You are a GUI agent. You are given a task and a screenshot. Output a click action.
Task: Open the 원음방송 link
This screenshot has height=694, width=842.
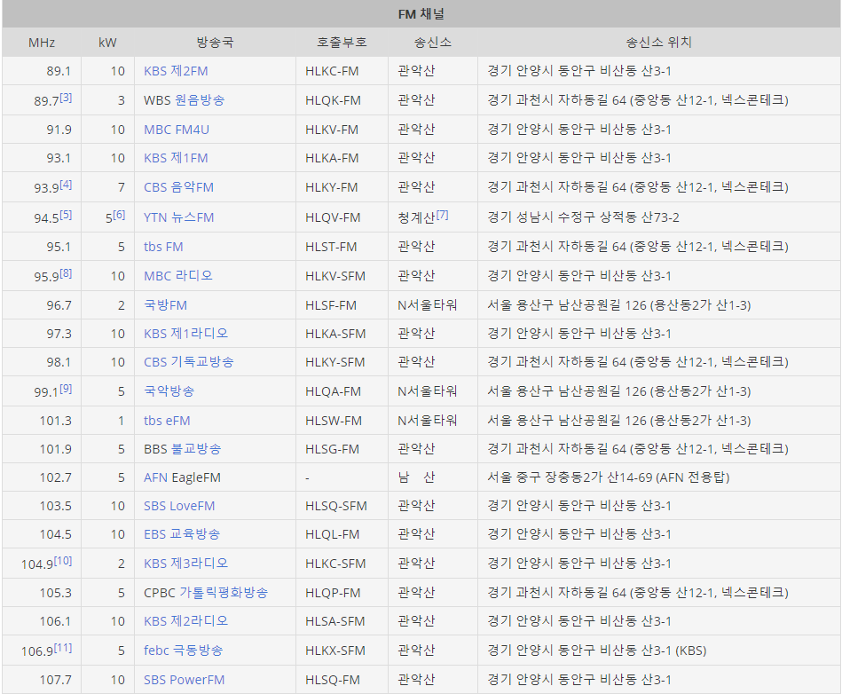point(200,100)
